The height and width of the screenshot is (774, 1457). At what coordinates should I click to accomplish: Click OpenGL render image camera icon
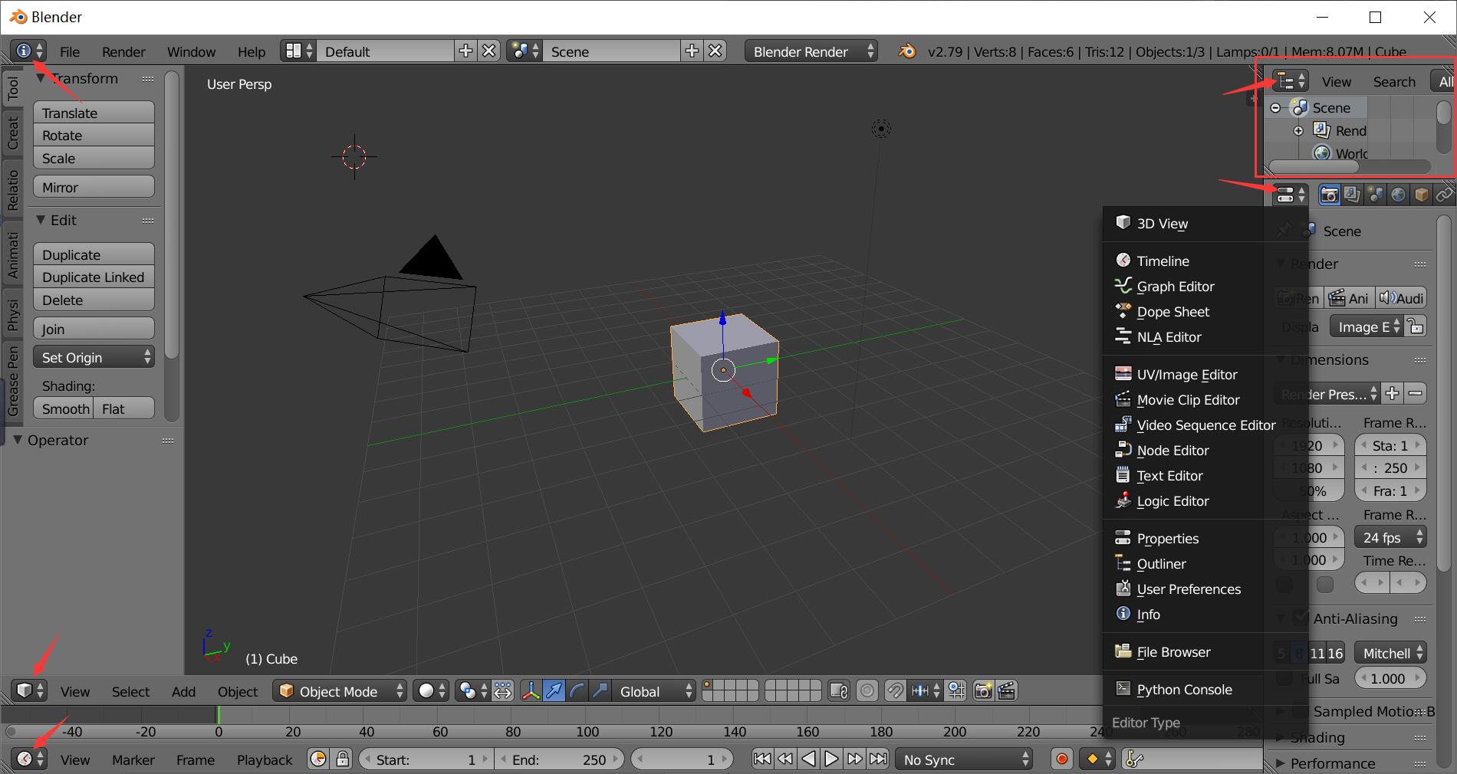coord(983,690)
